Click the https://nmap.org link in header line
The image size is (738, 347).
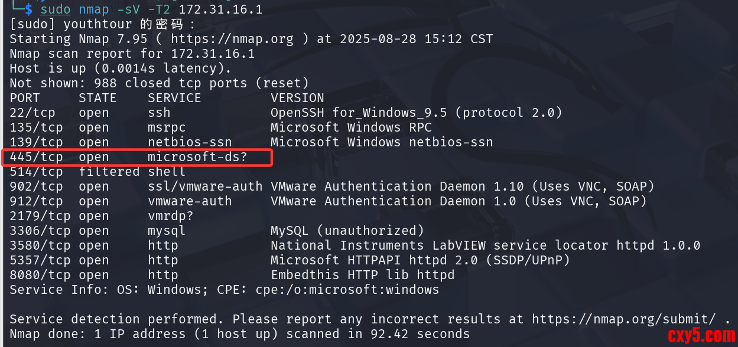(x=232, y=39)
